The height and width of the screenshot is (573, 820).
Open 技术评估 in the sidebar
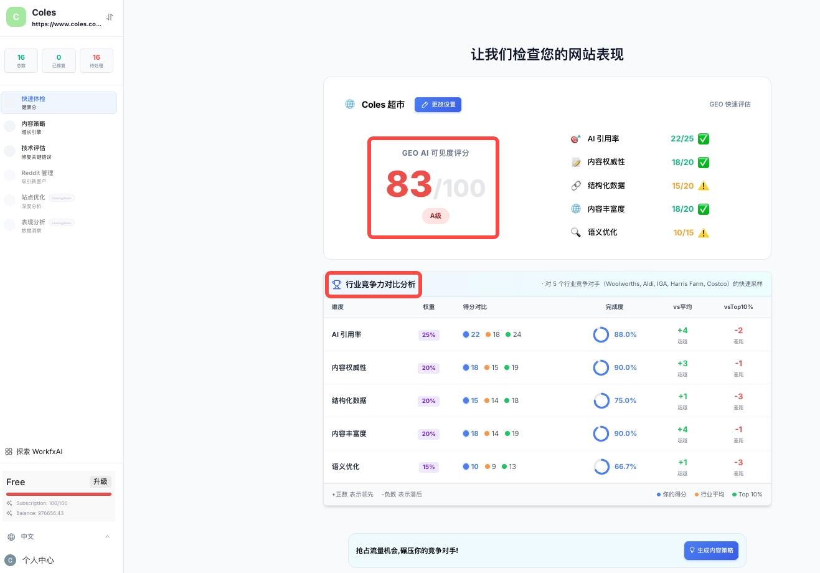point(34,151)
